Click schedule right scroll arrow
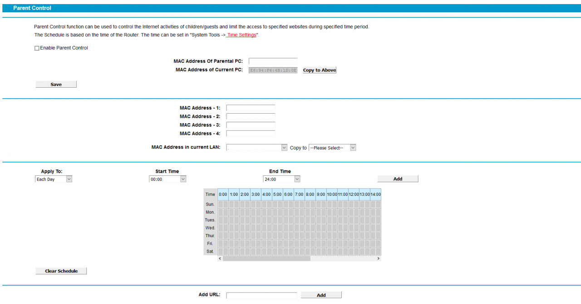 378,258
